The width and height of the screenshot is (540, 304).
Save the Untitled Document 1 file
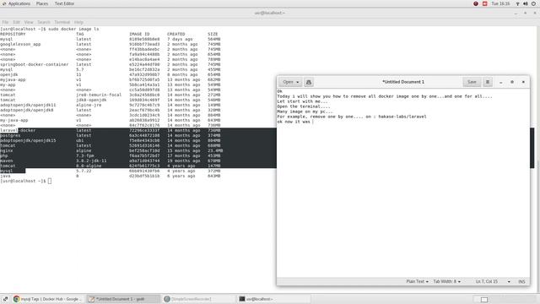click(472, 82)
